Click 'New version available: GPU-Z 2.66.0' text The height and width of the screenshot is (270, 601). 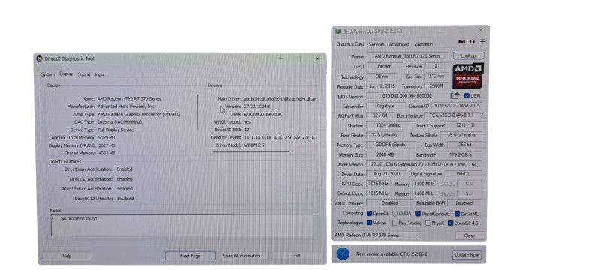(391, 254)
